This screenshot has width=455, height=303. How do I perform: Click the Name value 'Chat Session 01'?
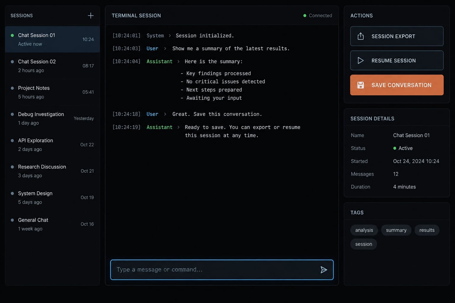click(411, 135)
